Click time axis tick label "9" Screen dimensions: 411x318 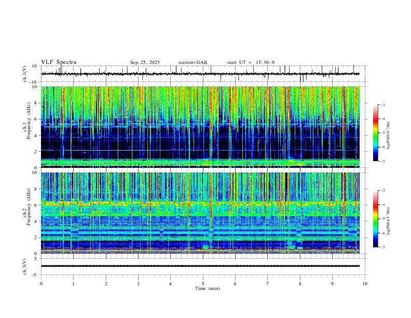[x=332, y=284]
